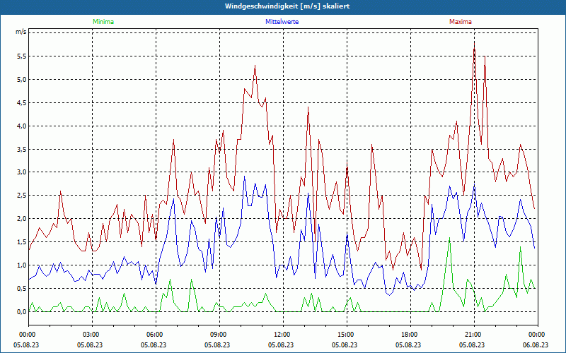Click the '0,5' y-axis value
This screenshot has width=566, height=353.
tap(23, 289)
